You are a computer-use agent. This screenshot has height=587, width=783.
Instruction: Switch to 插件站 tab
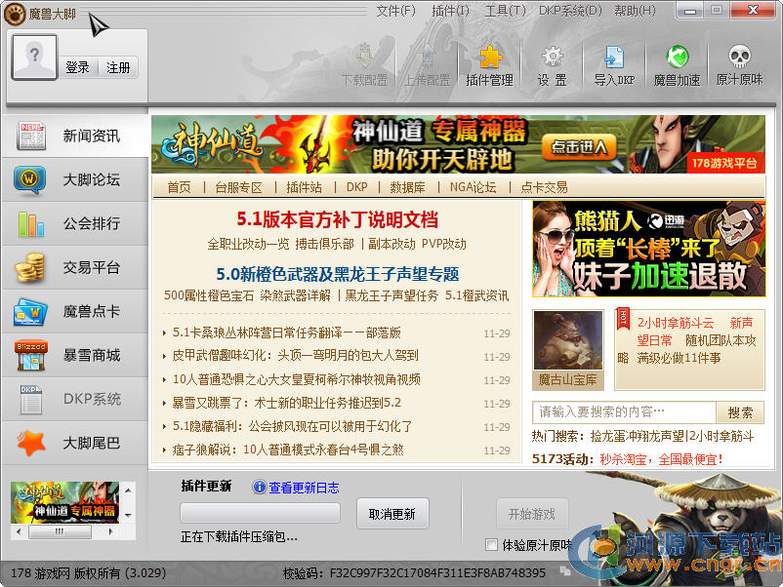304,187
